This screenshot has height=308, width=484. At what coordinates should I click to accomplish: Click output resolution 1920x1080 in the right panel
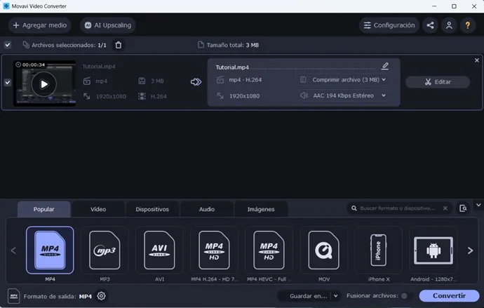point(244,96)
